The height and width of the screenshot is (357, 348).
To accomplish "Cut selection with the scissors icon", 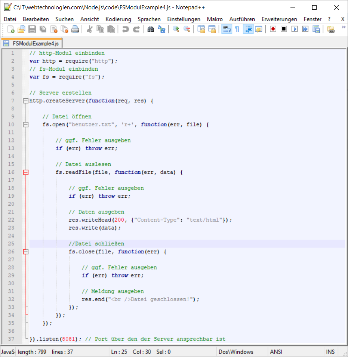I will point(89,29).
